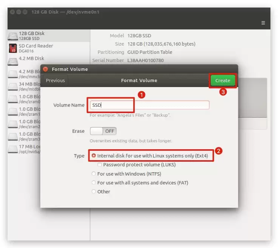This screenshot has height=248, width=278.
Task: Select the 4.2 MB Disk entry text
Action: pyautogui.click(x=31, y=58)
